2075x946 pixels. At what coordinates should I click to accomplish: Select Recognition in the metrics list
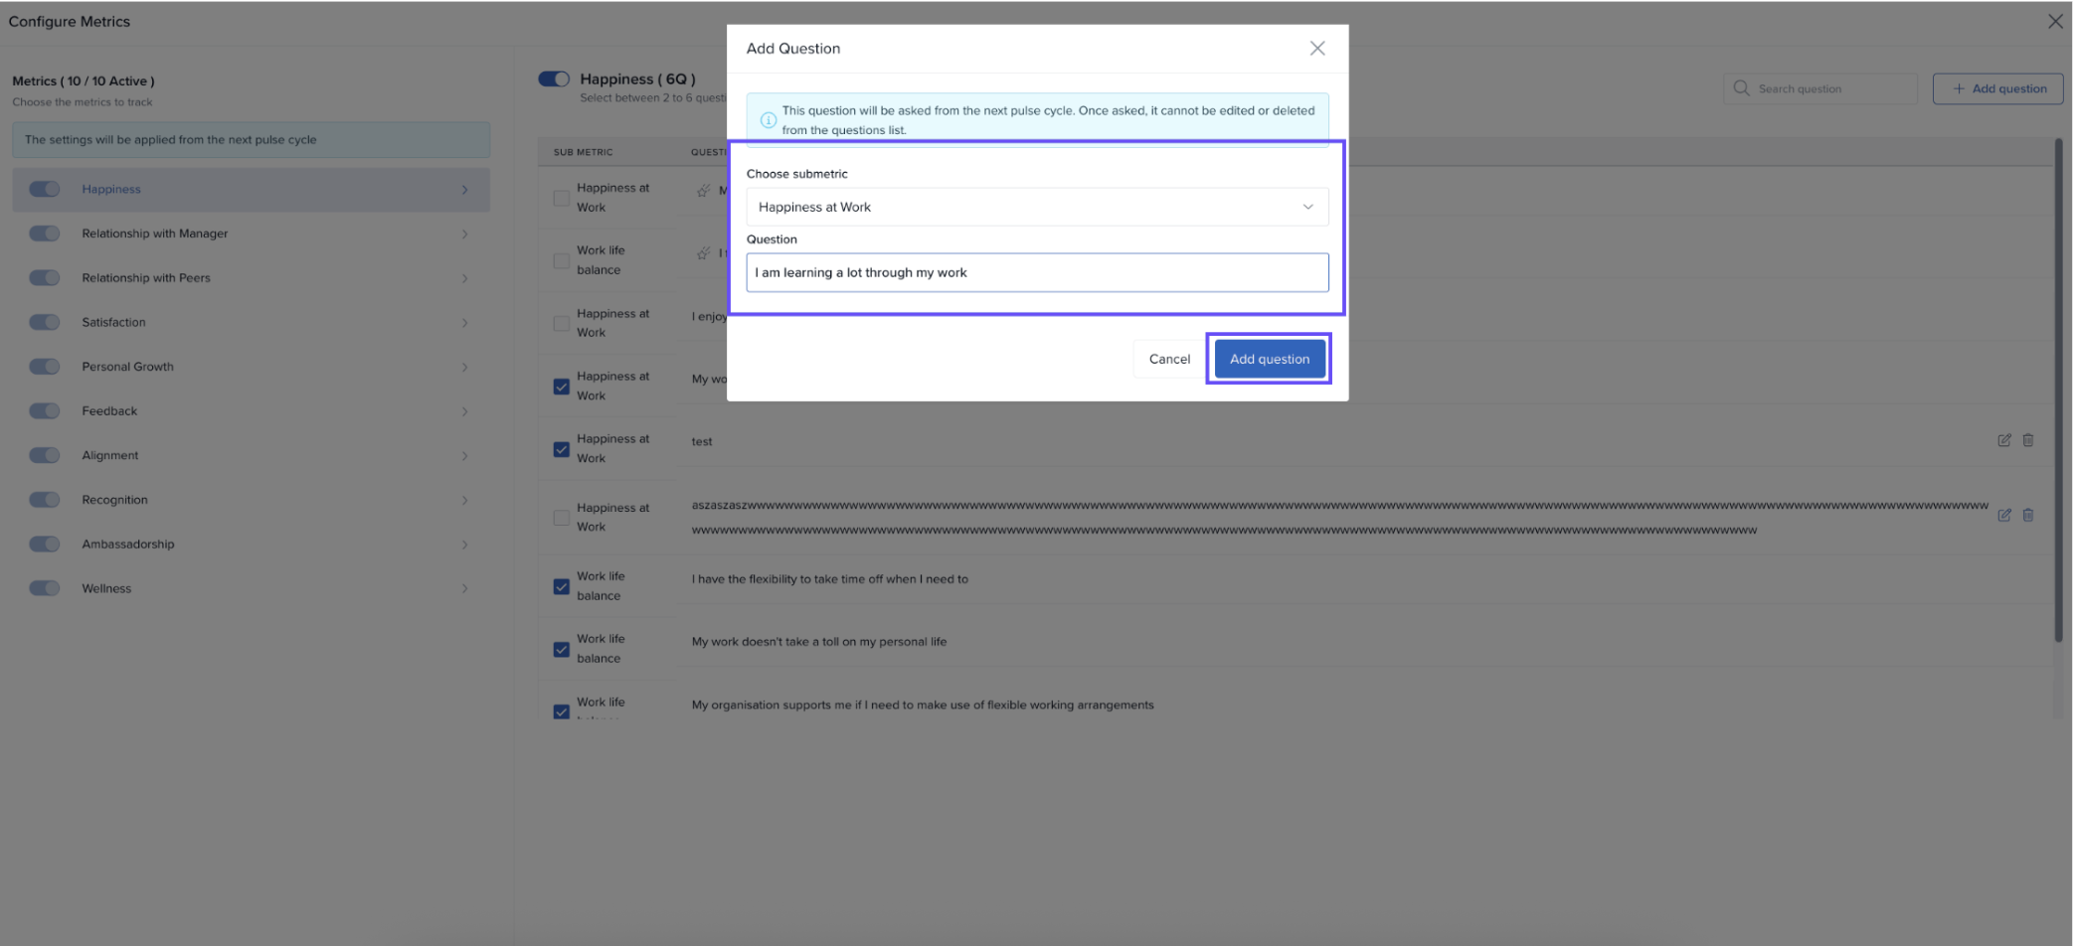114,500
